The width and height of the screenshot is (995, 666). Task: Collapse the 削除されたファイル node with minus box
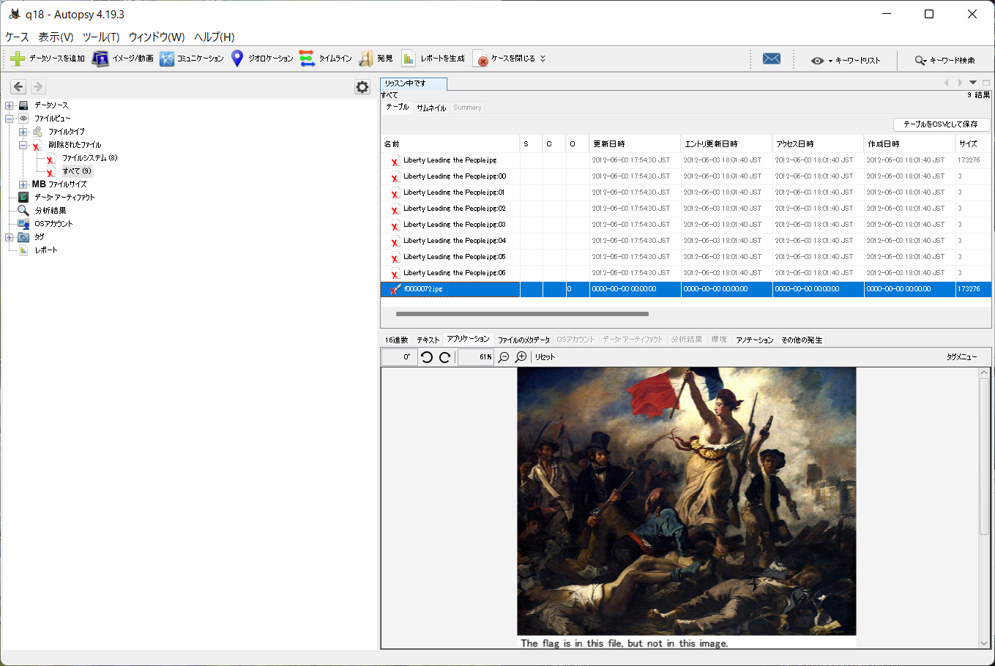coord(23,145)
